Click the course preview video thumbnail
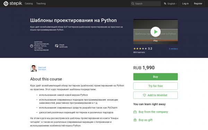The width and height of the screenshot is (208, 130). pyautogui.click(x=155, y=32)
